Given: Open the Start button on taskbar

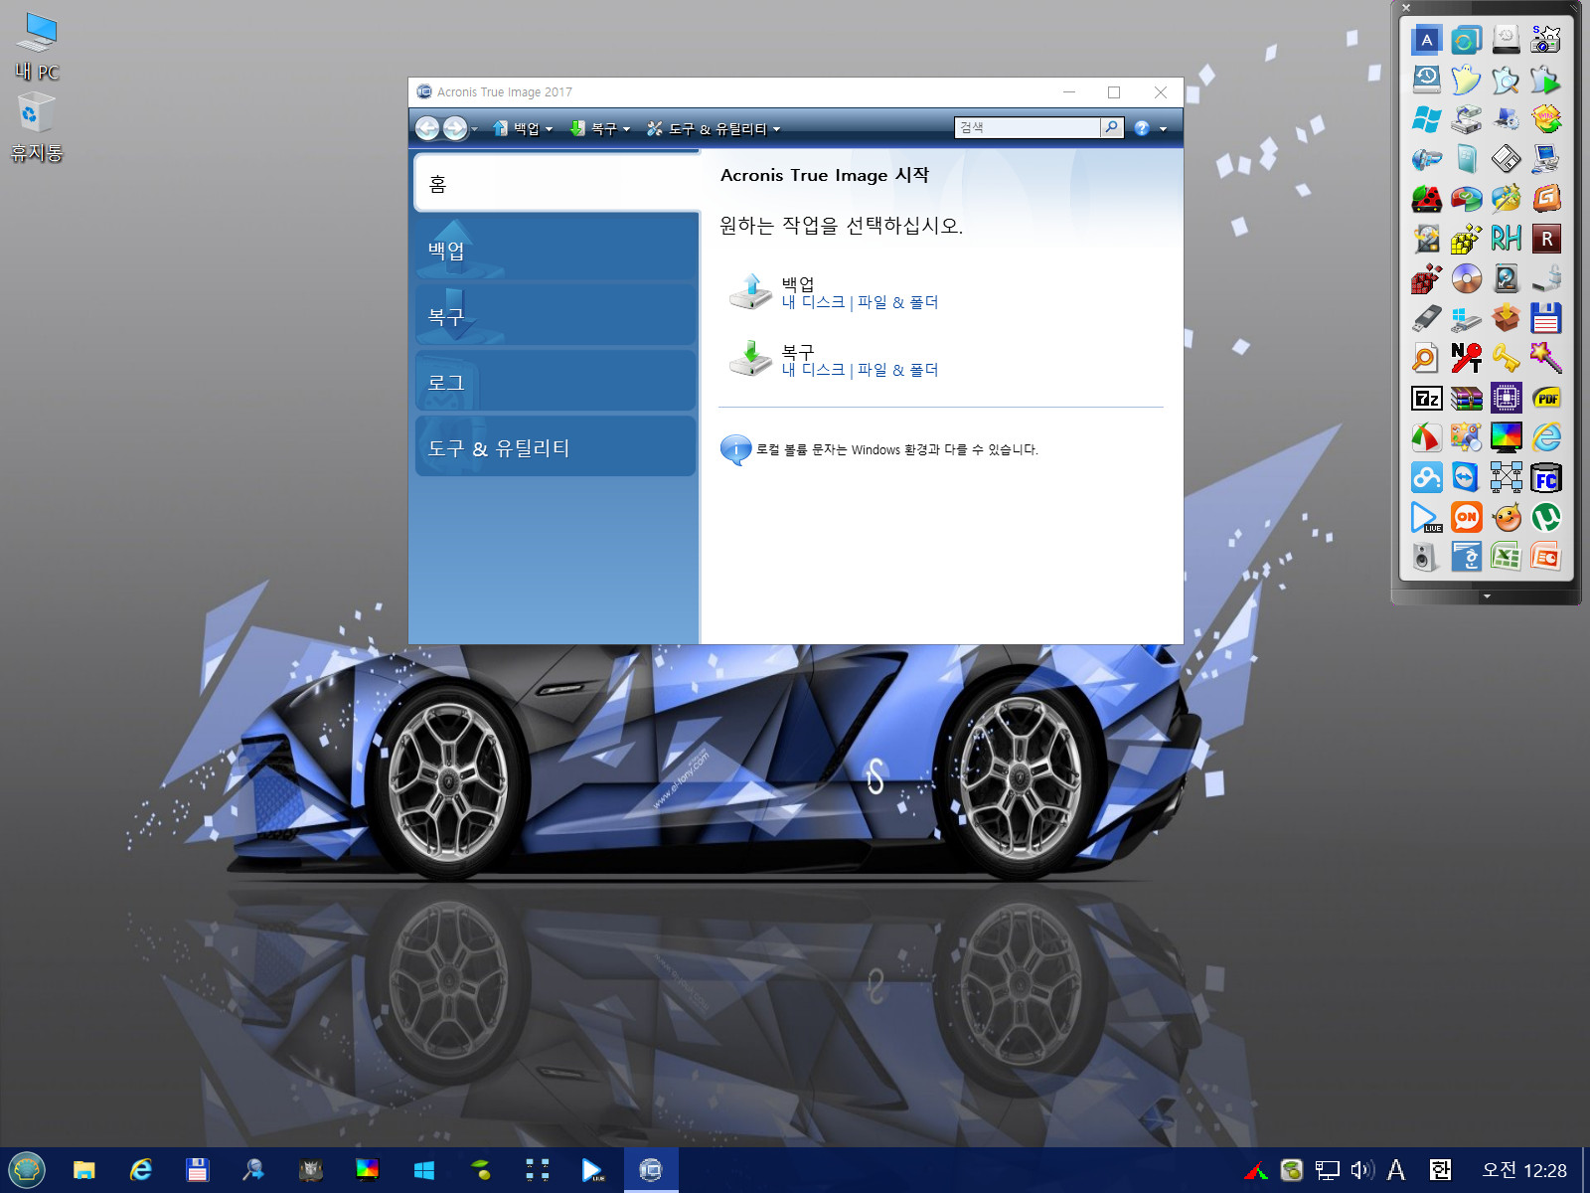Looking at the screenshot, I should pos(27,1170).
